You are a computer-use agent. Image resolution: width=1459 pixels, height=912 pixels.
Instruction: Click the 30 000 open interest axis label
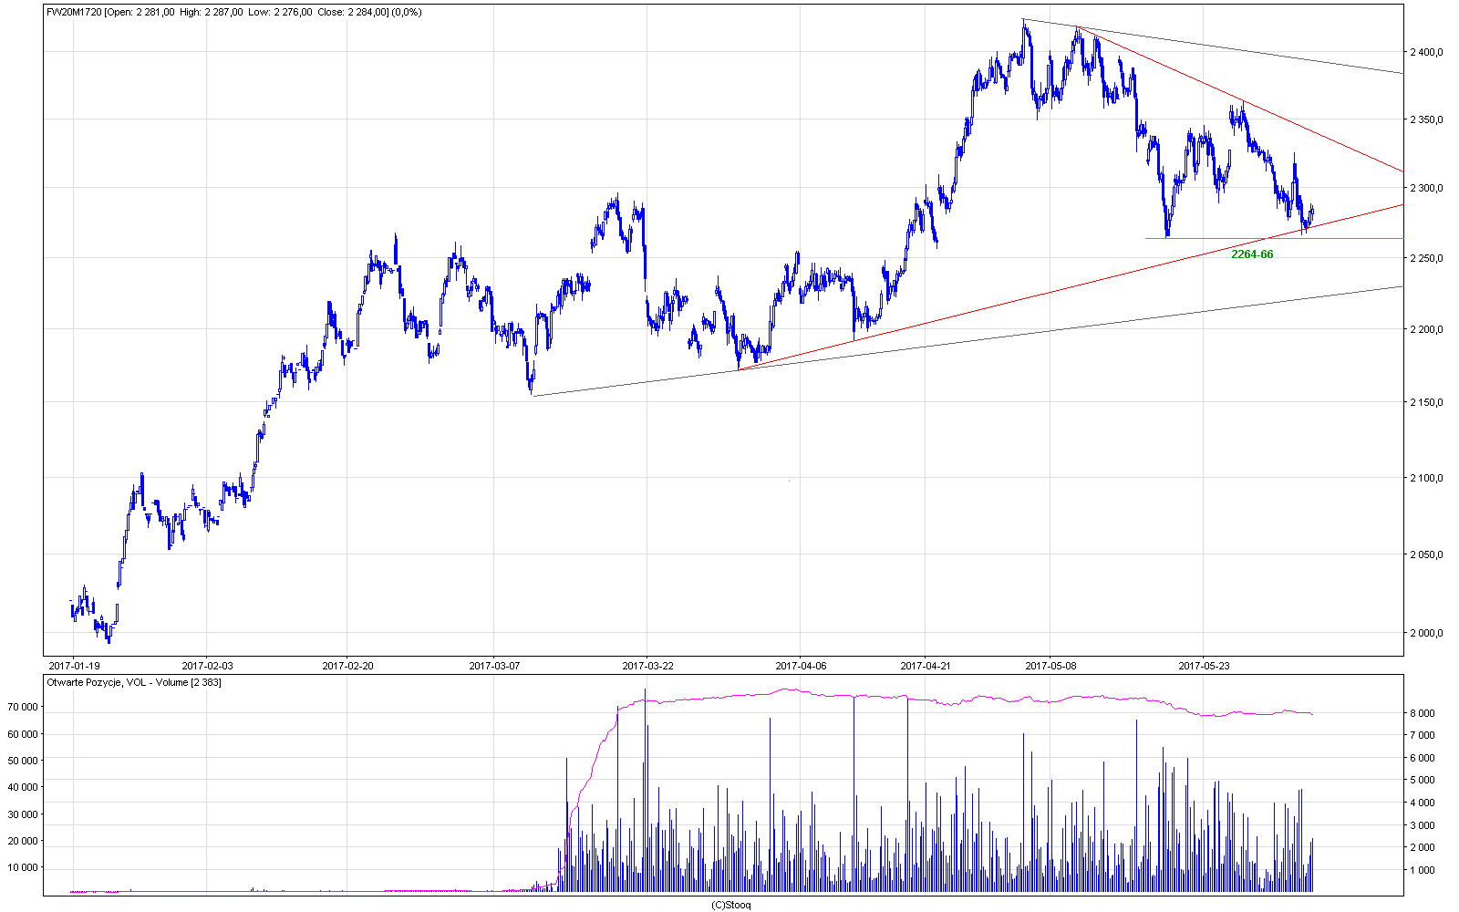[23, 814]
